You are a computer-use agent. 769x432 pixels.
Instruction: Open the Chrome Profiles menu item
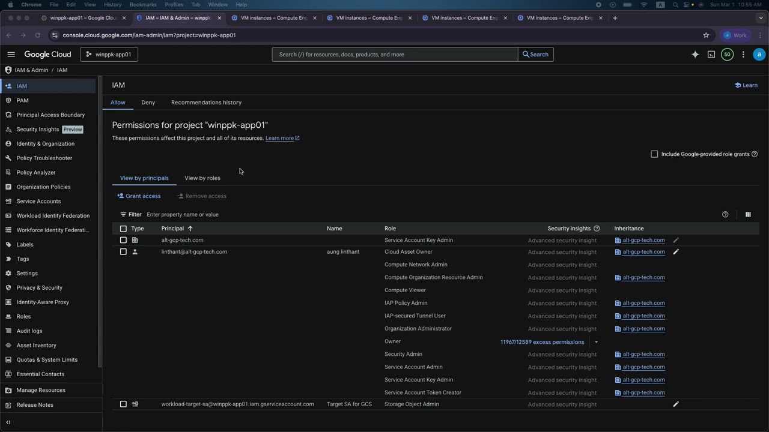(174, 4)
